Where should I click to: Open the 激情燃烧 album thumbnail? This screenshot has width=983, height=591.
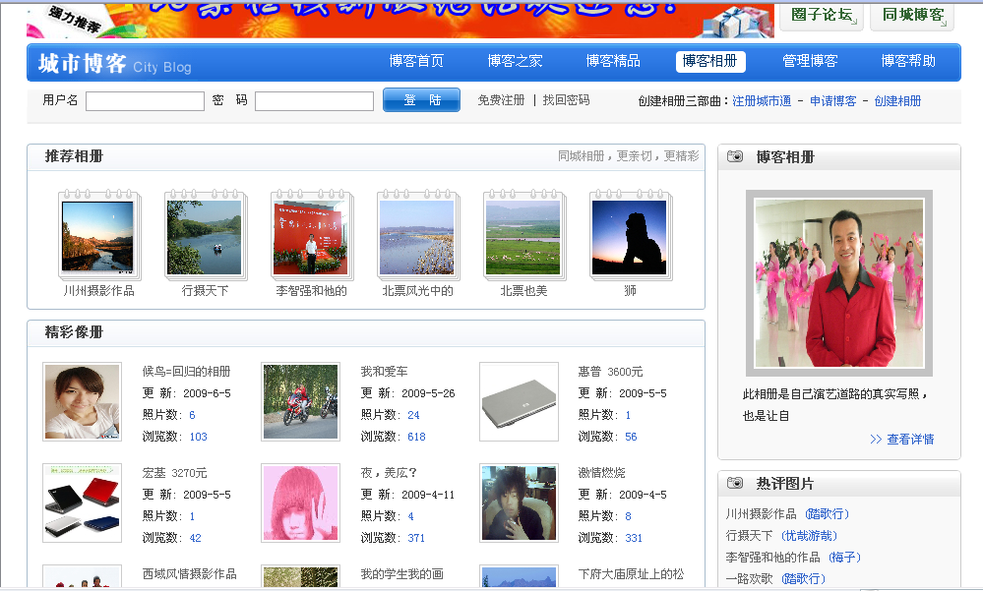[x=519, y=503]
